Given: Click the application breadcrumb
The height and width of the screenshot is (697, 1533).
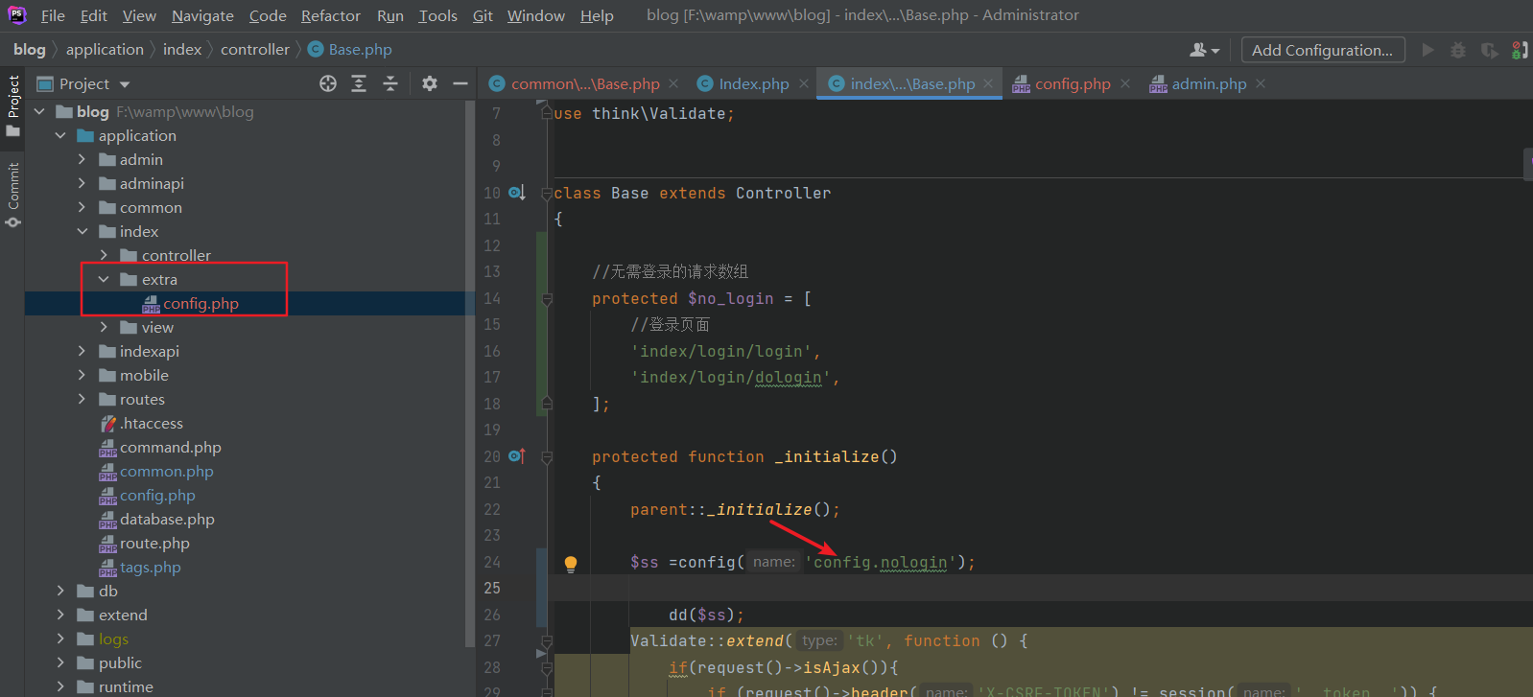Looking at the screenshot, I should point(105,50).
